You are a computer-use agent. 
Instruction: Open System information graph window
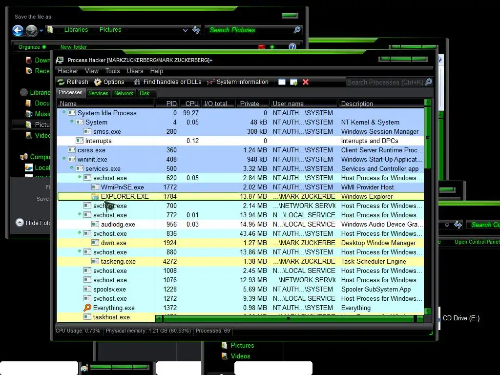pyautogui.click(x=238, y=82)
